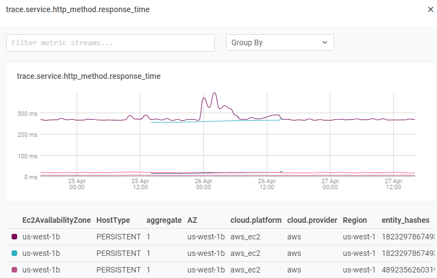
Task: Sort by the AZ column header
Action: coord(192,220)
